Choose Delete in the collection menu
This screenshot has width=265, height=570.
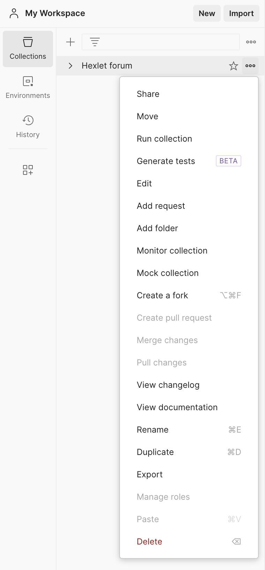[150, 542]
